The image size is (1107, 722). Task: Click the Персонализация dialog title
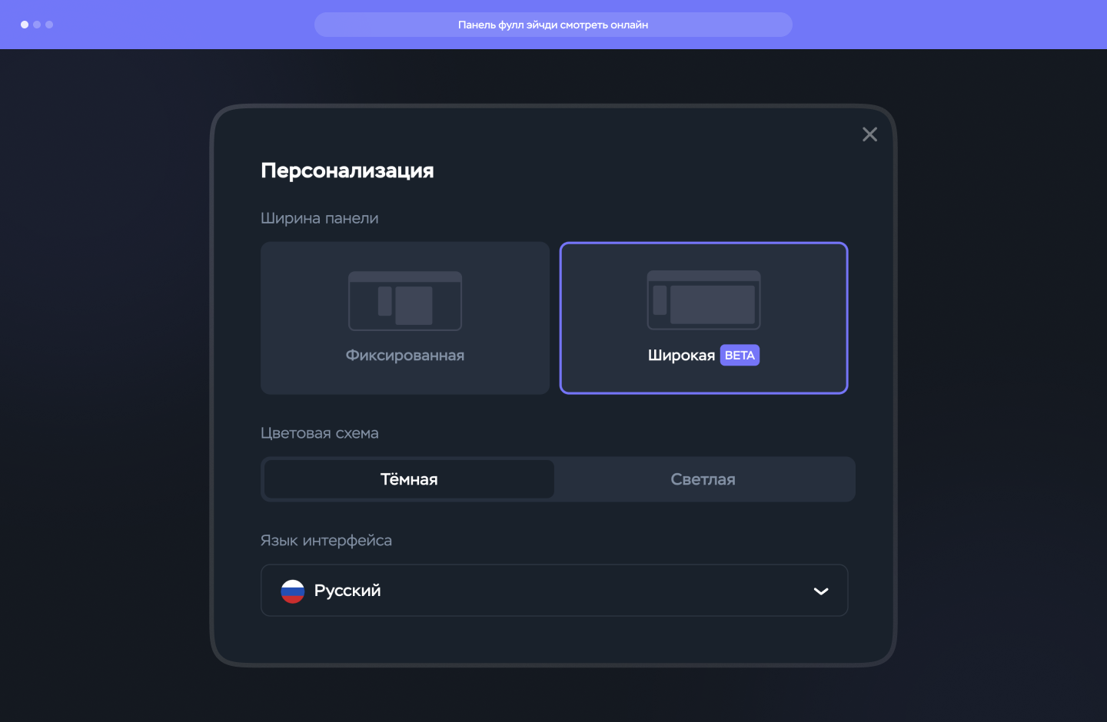pos(347,171)
